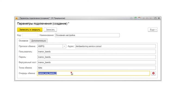The image size is (174, 98).
Task: Click the Код input field
Action: (x=30, y=35)
